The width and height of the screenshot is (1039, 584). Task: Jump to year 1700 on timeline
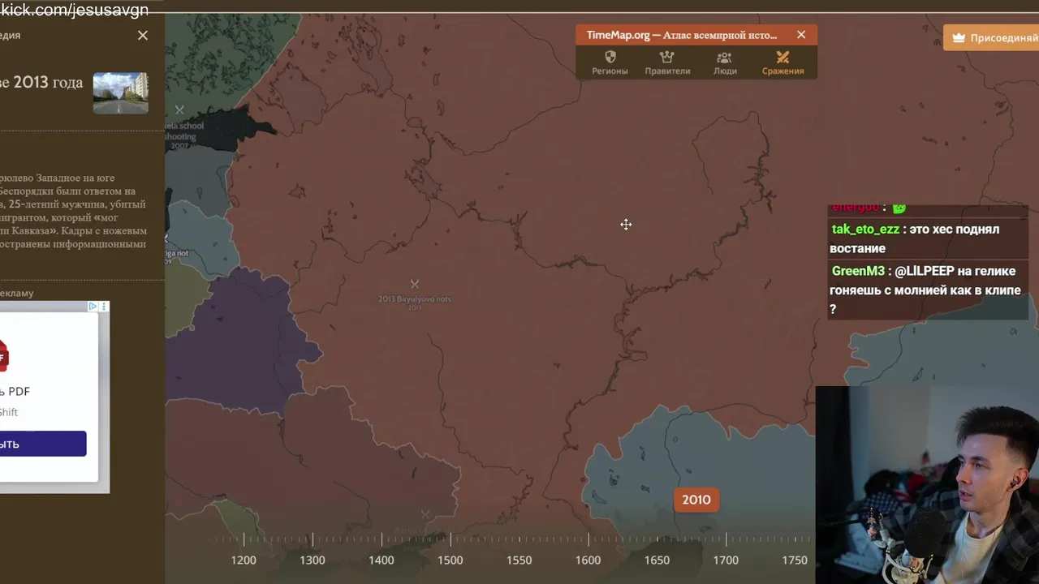(x=726, y=560)
